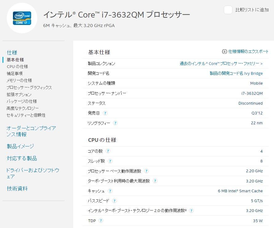Click the 仕様情報のエクスポート download icon
Image resolution: width=274 pixels, height=228 pixels.
[224, 52]
